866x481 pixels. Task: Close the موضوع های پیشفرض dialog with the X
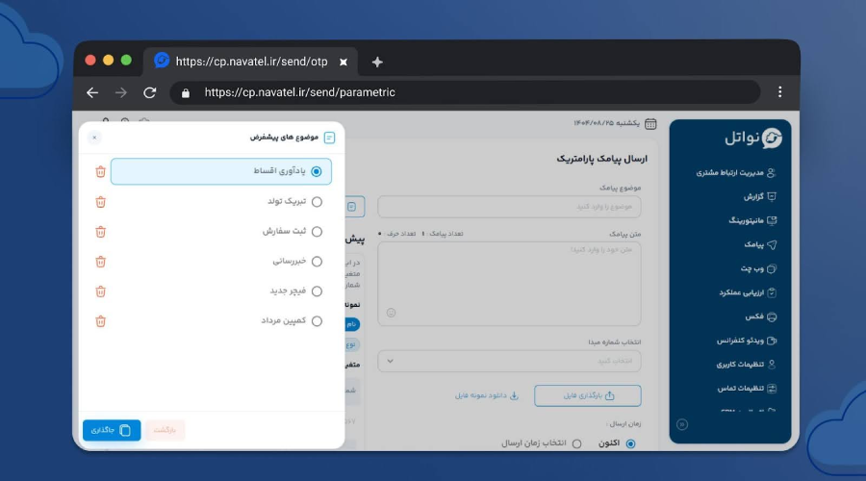[94, 138]
